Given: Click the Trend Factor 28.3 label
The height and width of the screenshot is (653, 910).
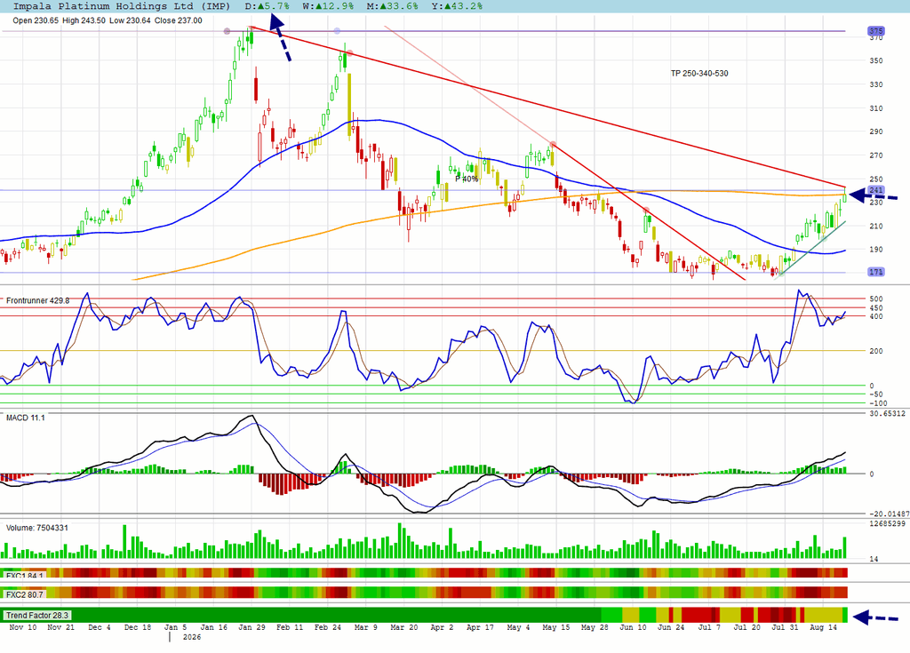Looking at the screenshot, I should click(37, 616).
